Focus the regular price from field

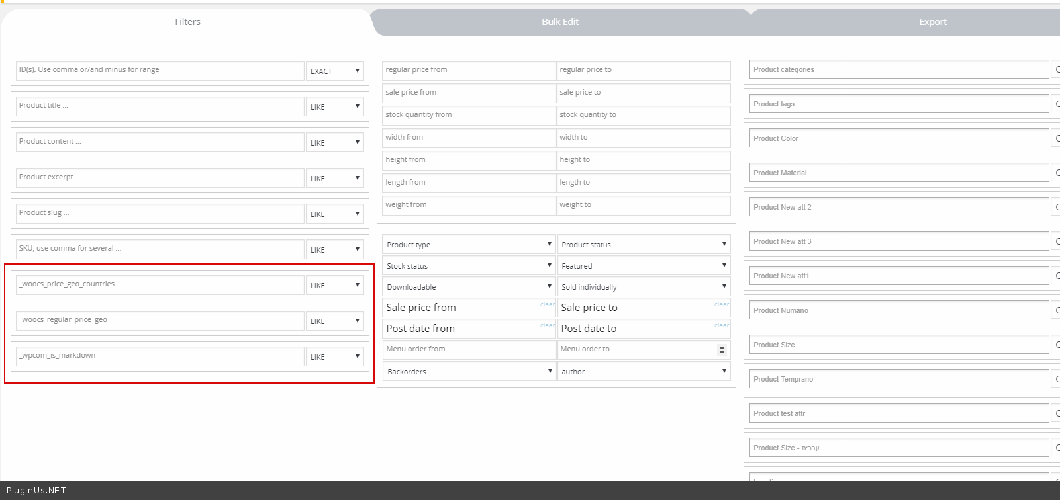pos(469,70)
